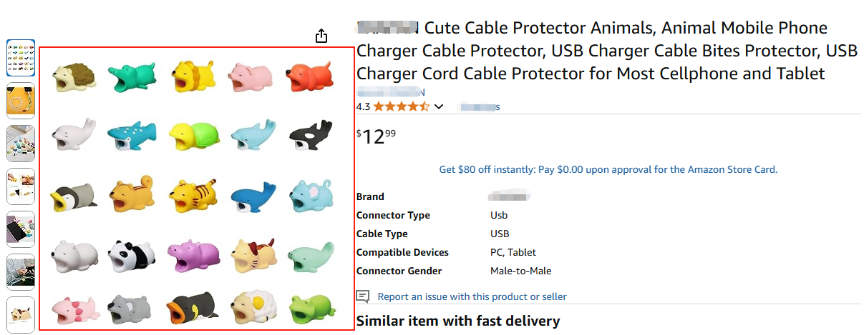Screen dimensions: 864x335
Task: Expand the rating breakdown chevron beside the stars
Action: [439, 106]
